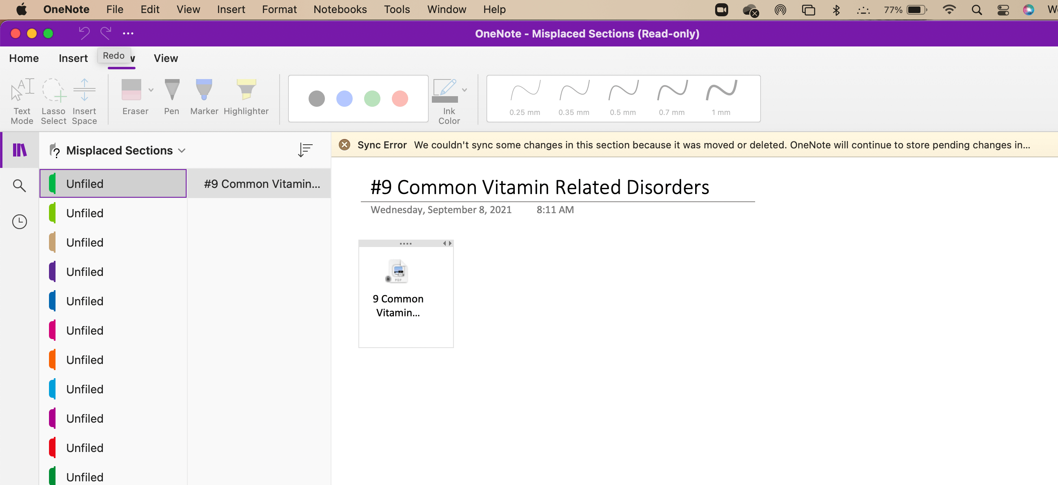The width and height of the screenshot is (1058, 485).
Task: Open the Notebooks menu
Action: (340, 9)
